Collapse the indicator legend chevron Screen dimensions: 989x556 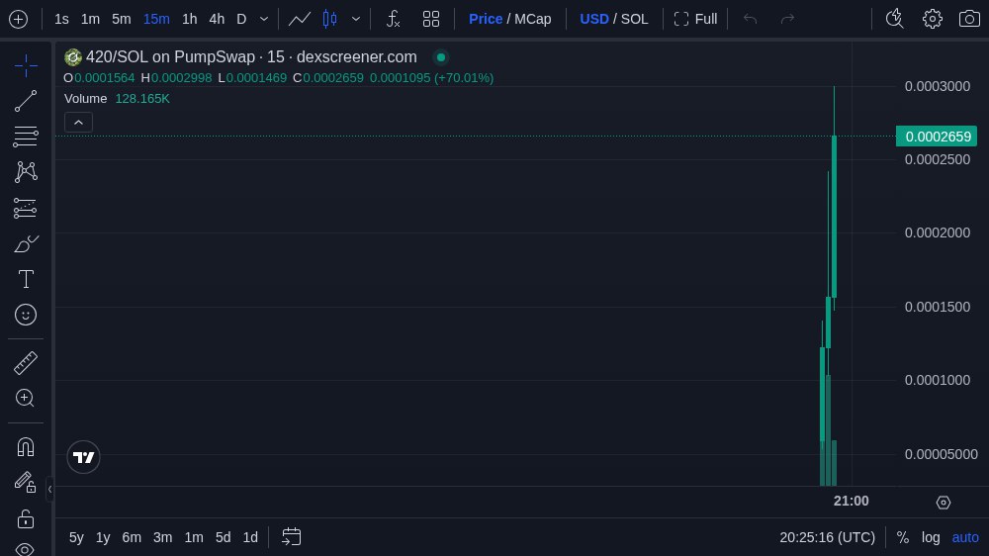coord(79,122)
